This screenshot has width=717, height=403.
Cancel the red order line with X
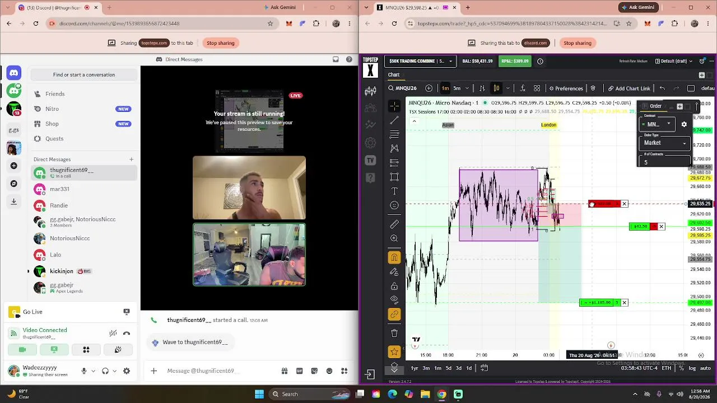[x=624, y=204]
